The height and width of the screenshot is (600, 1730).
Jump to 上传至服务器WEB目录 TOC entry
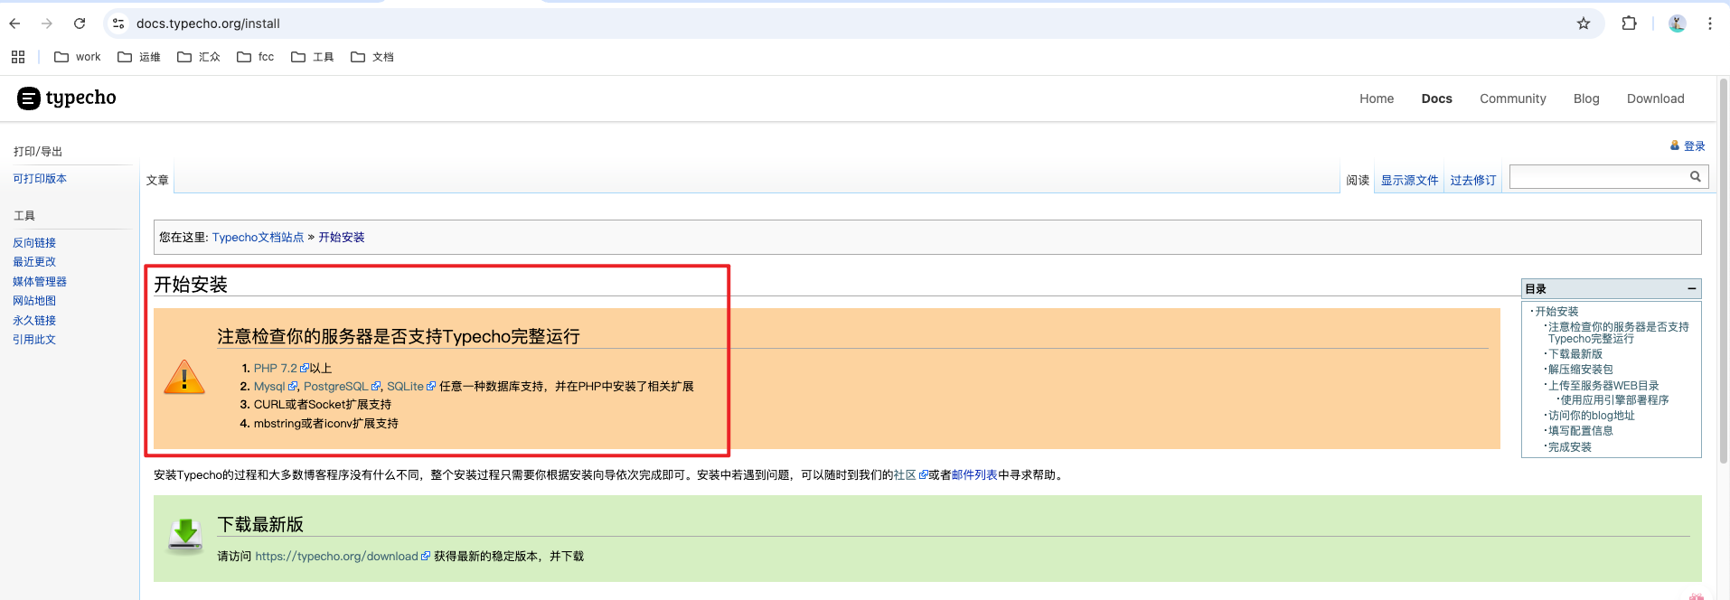tap(1603, 386)
